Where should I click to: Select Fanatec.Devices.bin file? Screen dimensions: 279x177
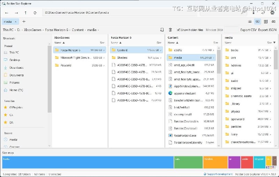pyautogui.click(x=191, y=121)
